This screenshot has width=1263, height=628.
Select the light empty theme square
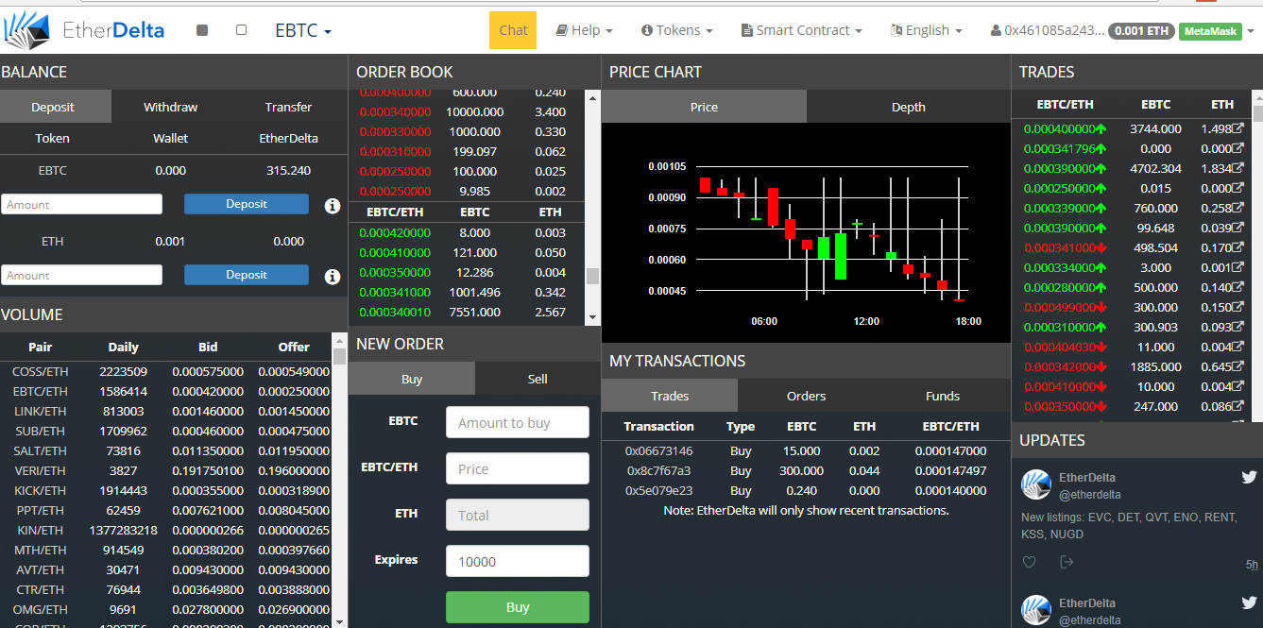pos(241,30)
